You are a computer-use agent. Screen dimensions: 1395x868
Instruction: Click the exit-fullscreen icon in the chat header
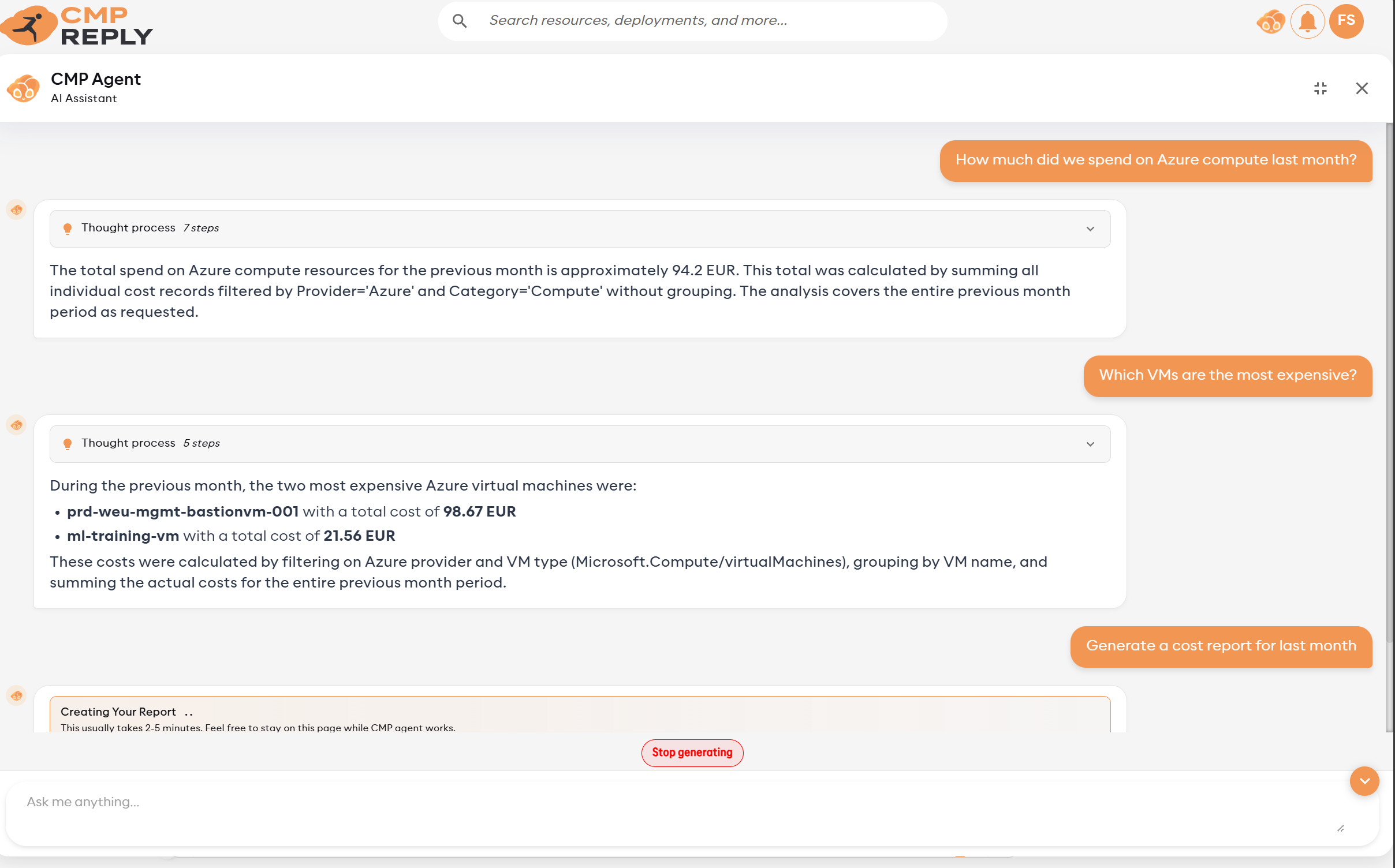coord(1321,88)
